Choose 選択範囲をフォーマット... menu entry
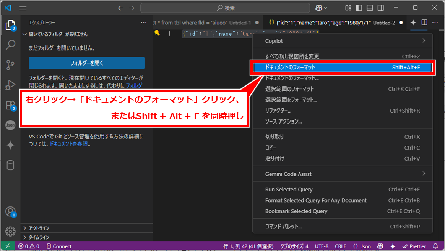 tap(343, 100)
